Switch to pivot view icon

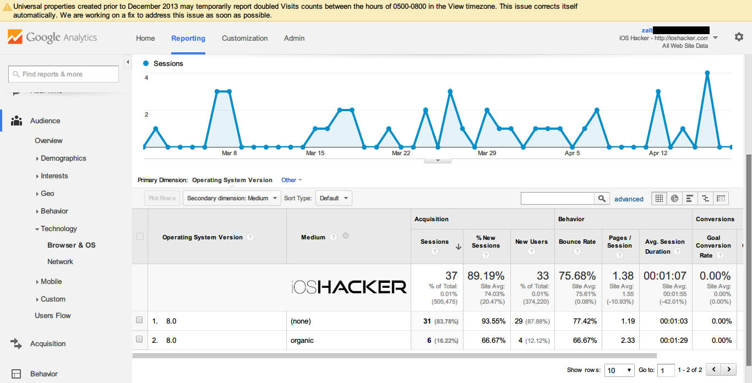721,199
